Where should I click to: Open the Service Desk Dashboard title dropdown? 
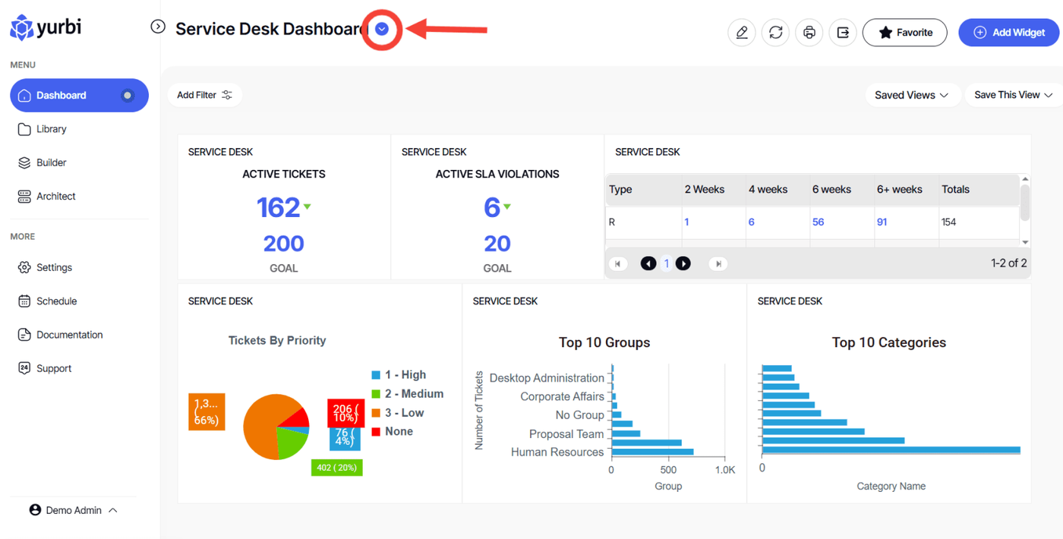(382, 29)
